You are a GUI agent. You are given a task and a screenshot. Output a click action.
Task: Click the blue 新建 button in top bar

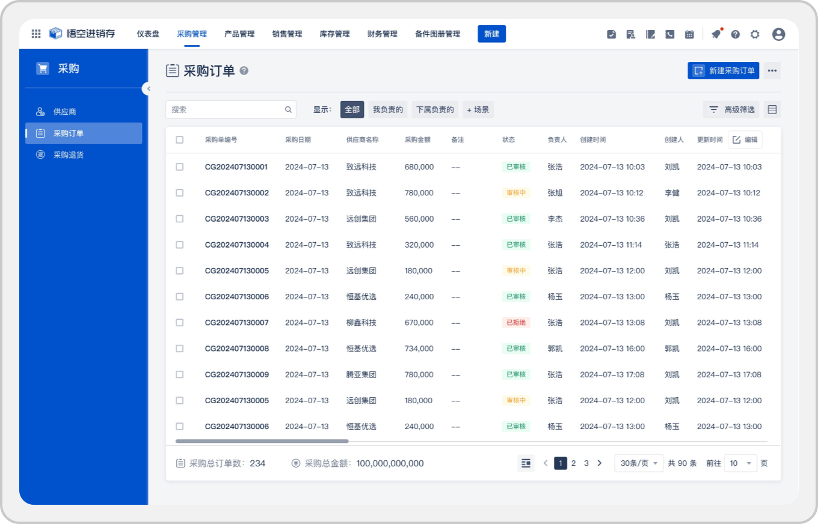pos(492,34)
